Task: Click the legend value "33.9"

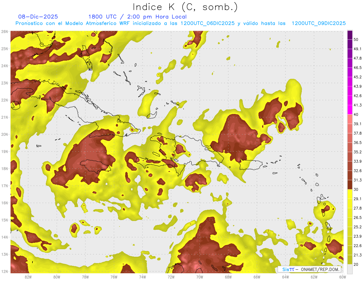Action: (x=357, y=161)
